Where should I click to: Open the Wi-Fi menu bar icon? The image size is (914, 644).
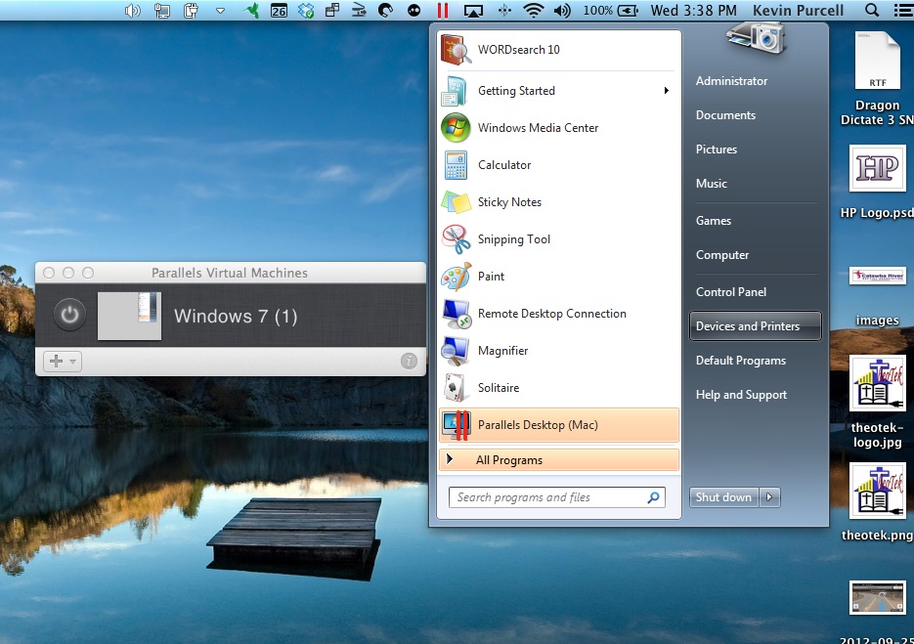click(534, 10)
